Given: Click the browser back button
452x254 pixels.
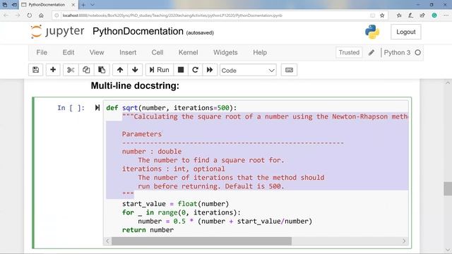Looking at the screenshot, I should click(x=6, y=16).
